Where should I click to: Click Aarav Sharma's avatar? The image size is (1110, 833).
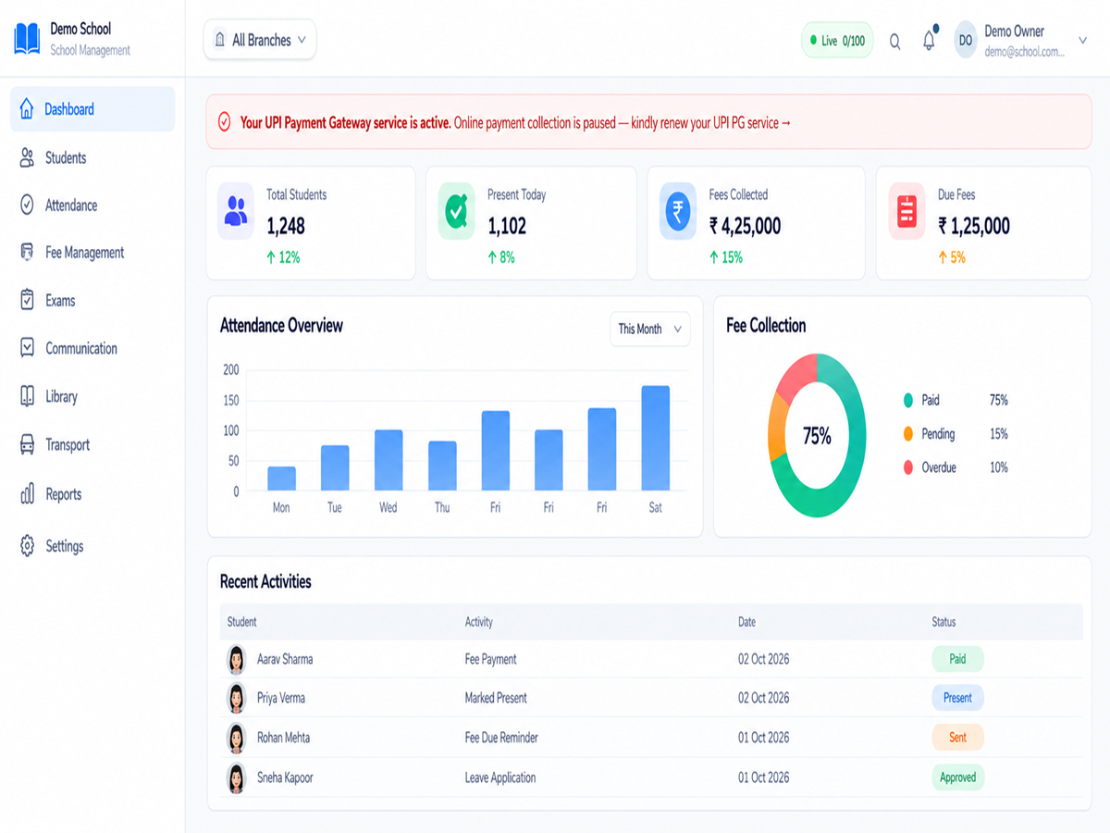click(237, 659)
